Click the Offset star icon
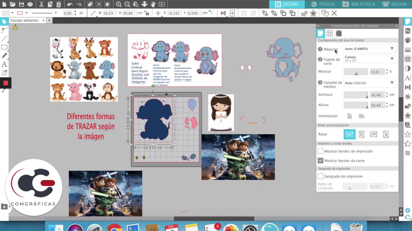The width and height of the screenshot is (412, 231). point(313,13)
